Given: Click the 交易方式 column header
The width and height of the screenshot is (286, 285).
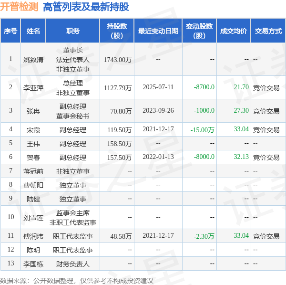Looking at the screenshot, I should (268, 31).
